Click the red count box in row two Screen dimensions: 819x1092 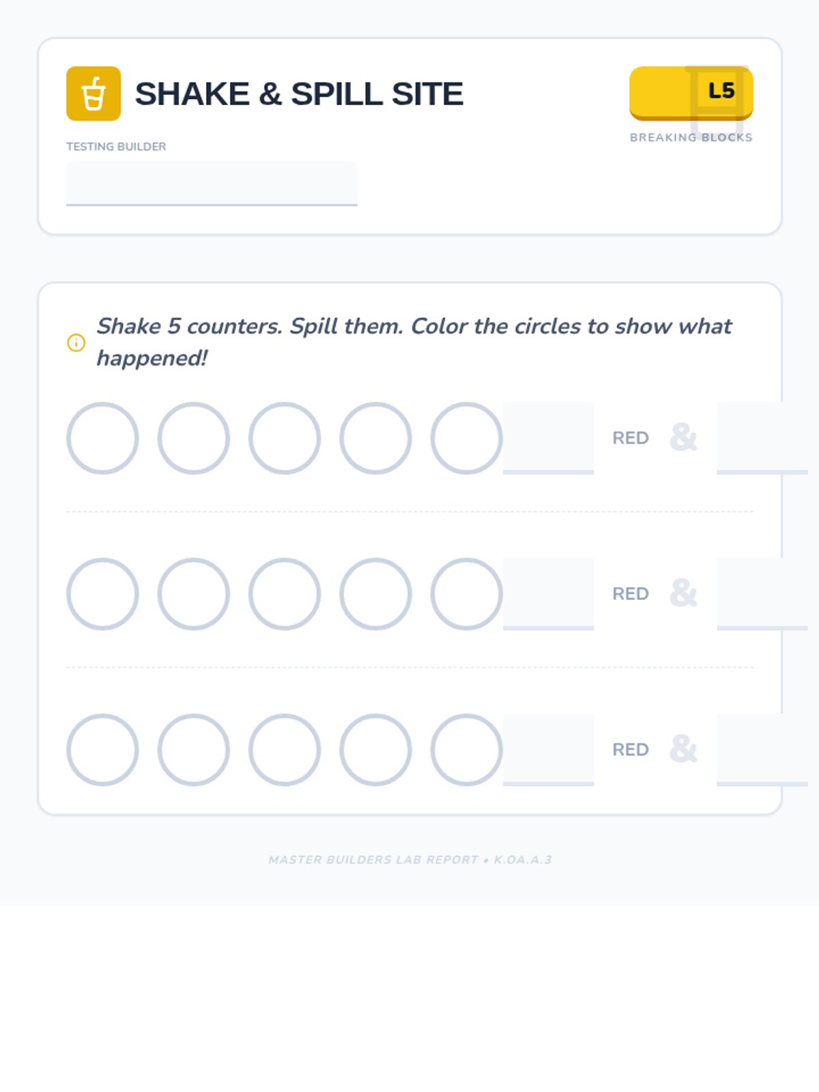click(x=548, y=593)
